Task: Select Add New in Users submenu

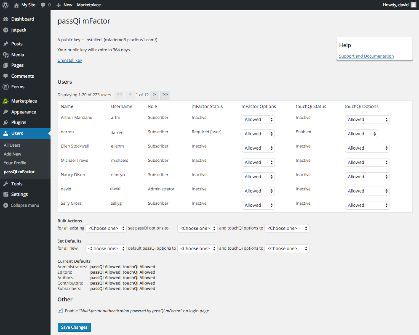Action: click(x=13, y=154)
